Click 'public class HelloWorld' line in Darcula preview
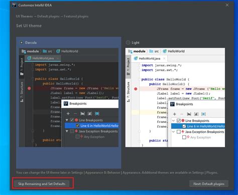 pos(59,79)
